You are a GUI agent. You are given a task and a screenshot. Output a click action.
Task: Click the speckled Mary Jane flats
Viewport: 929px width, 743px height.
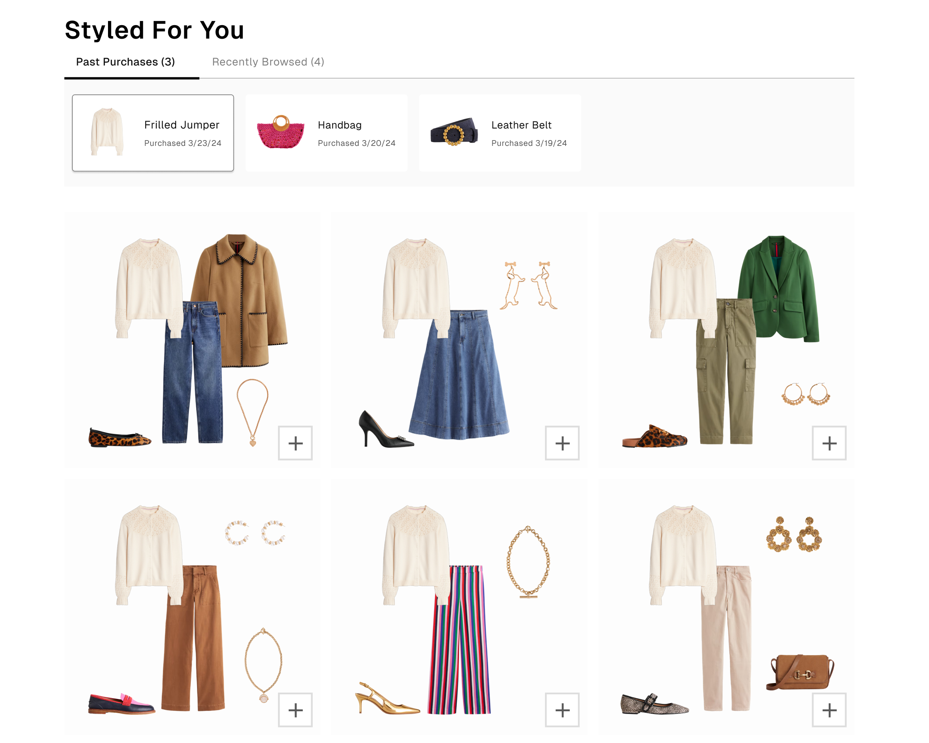tap(655, 704)
